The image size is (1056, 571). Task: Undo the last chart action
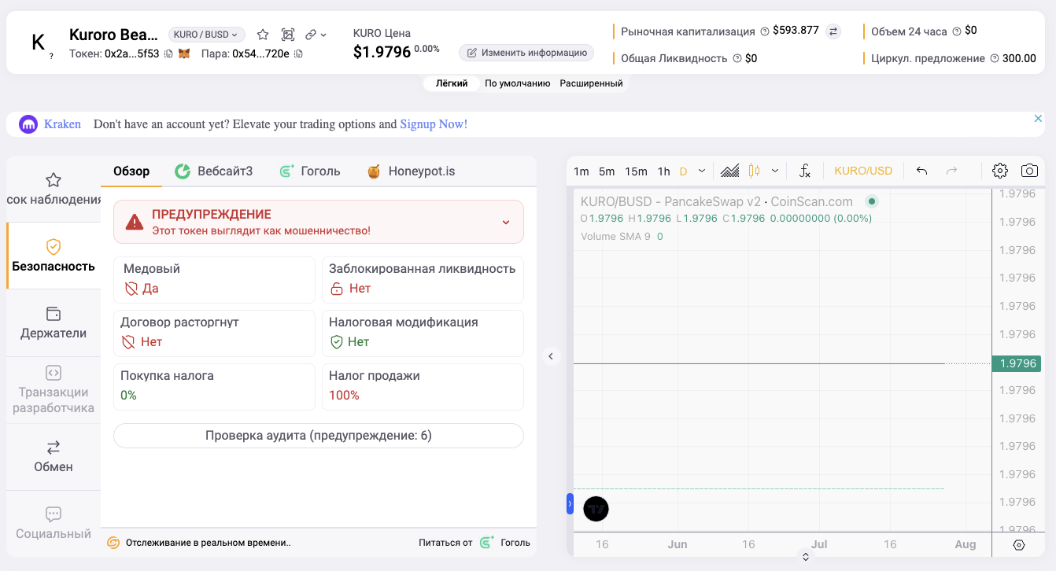click(922, 171)
